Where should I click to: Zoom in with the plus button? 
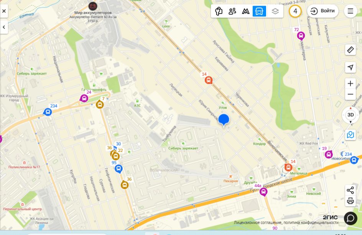(350, 83)
